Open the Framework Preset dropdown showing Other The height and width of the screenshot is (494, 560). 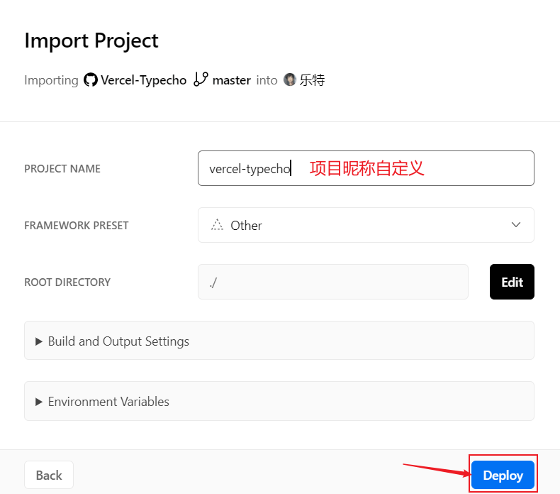[x=365, y=225]
